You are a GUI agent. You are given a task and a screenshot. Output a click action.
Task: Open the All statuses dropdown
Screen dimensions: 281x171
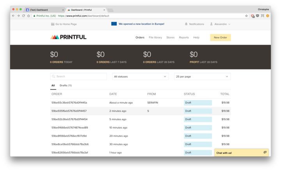point(140,77)
